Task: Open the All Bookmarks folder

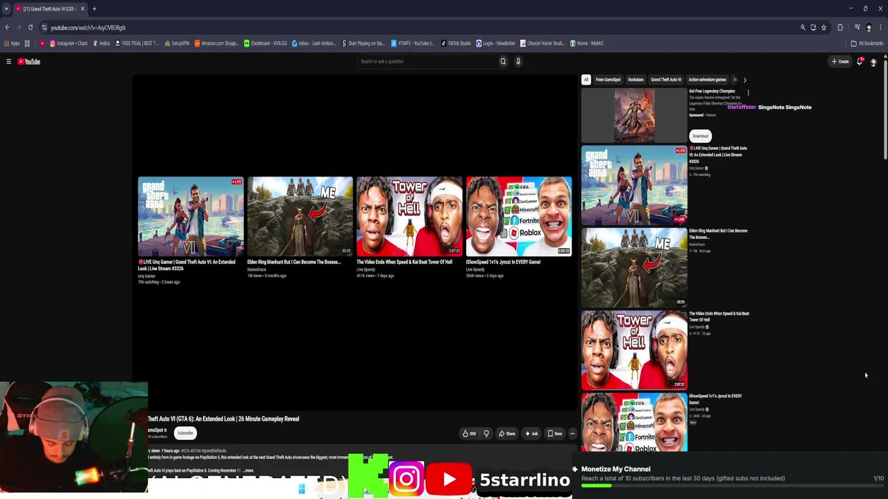Action: (866, 44)
